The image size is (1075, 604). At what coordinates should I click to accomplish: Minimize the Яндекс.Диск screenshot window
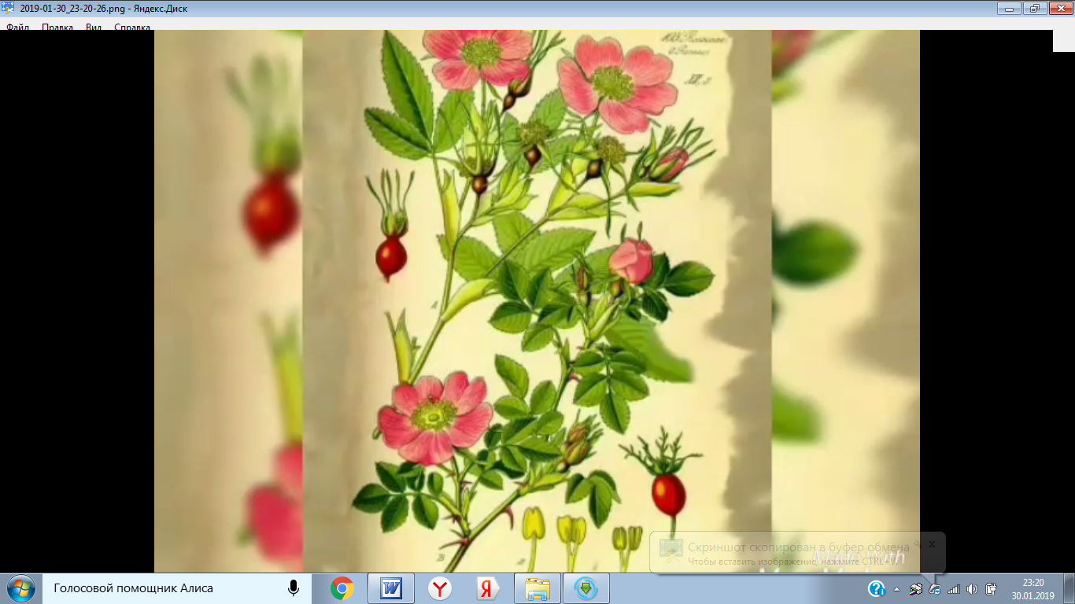point(1010,8)
